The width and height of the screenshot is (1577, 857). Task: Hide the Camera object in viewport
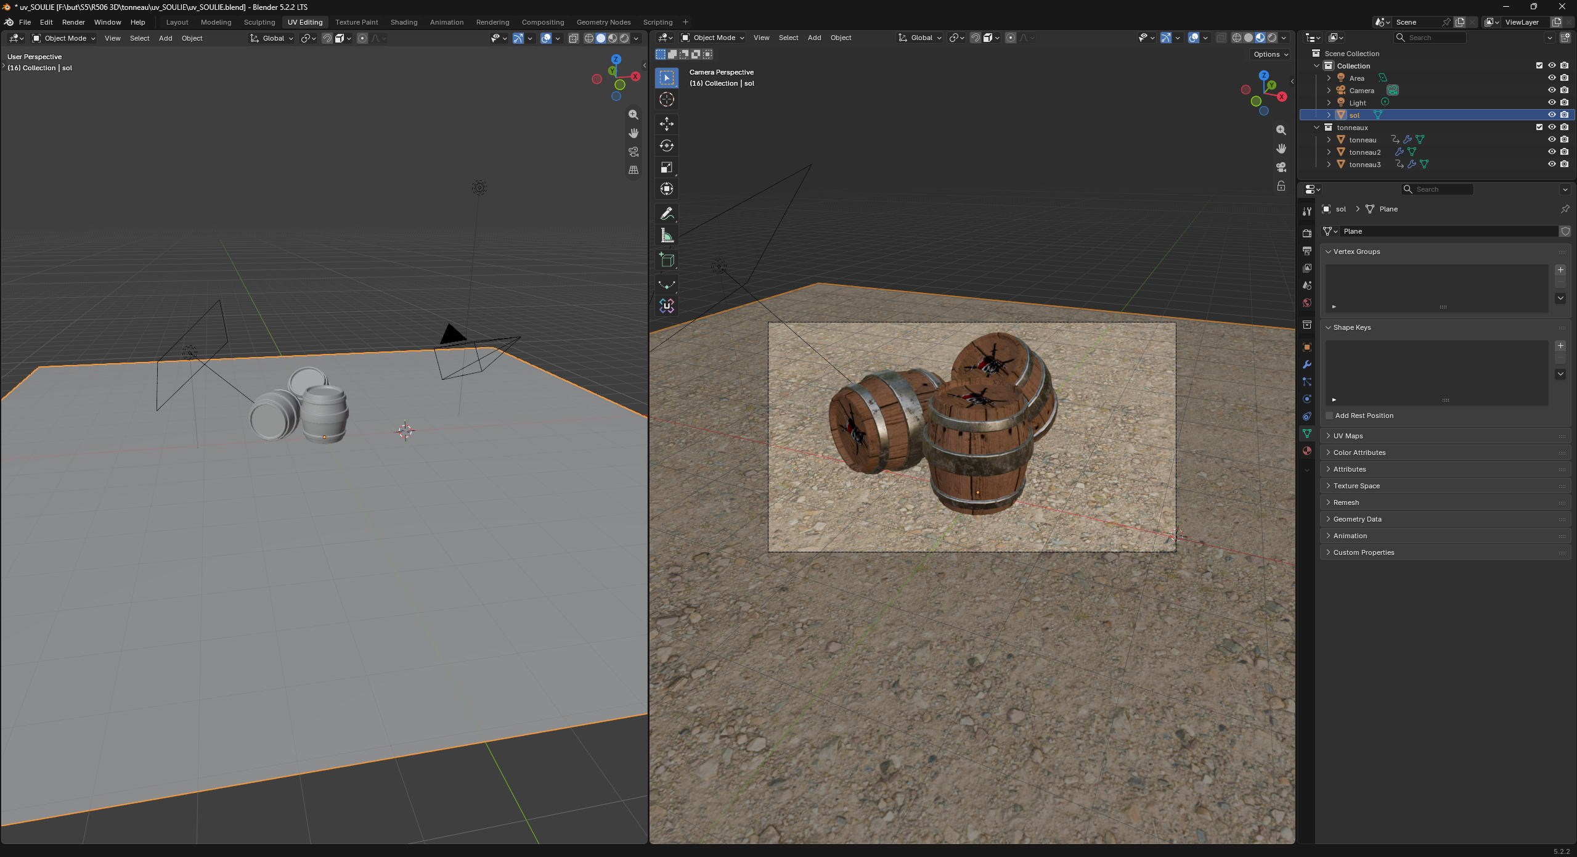[1552, 90]
